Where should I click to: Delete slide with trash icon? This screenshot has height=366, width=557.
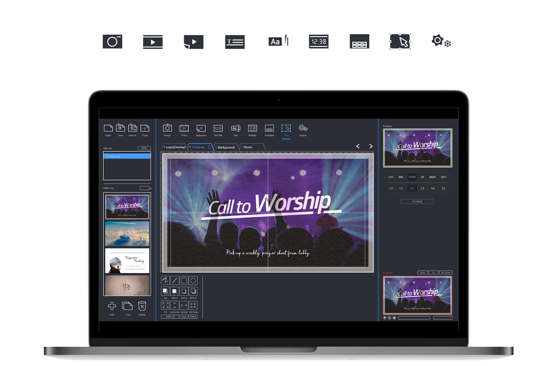(142, 306)
